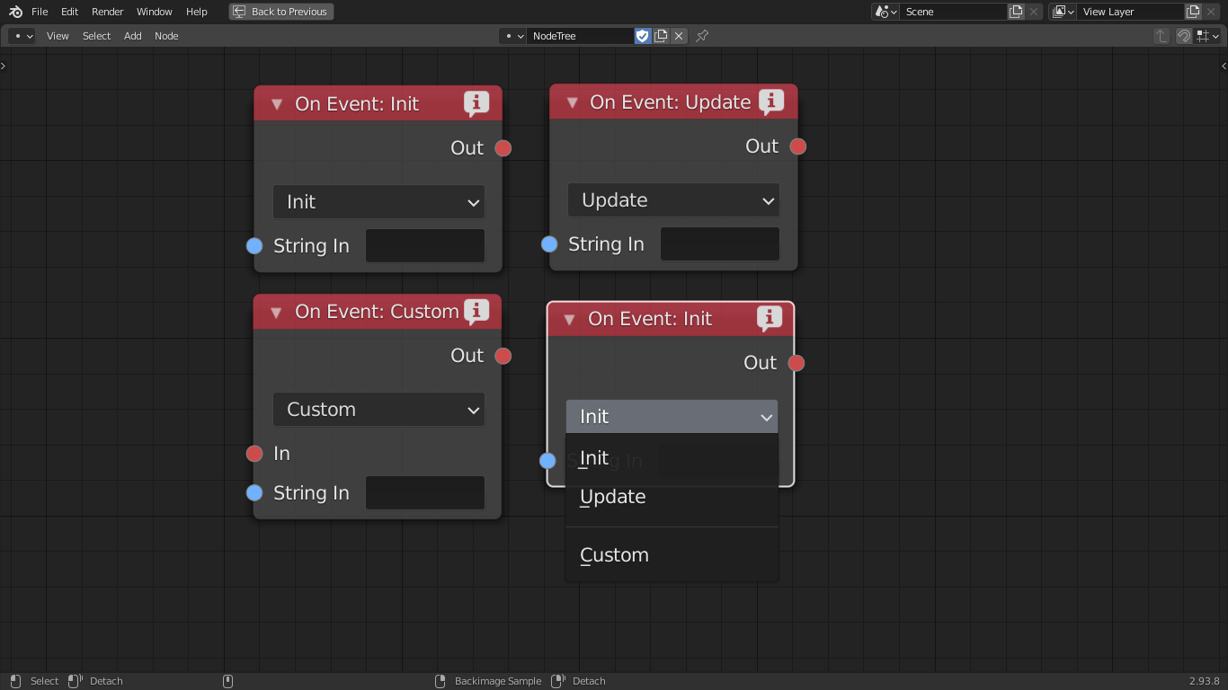Click On Event: Custom node title

click(x=377, y=312)
